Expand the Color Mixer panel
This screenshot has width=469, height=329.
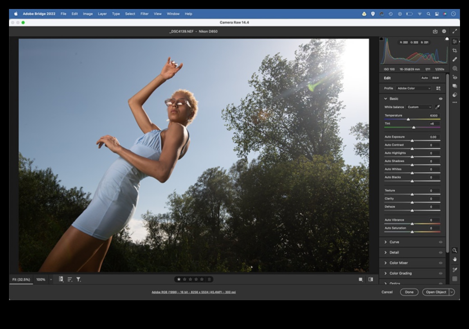coord(399,263)
